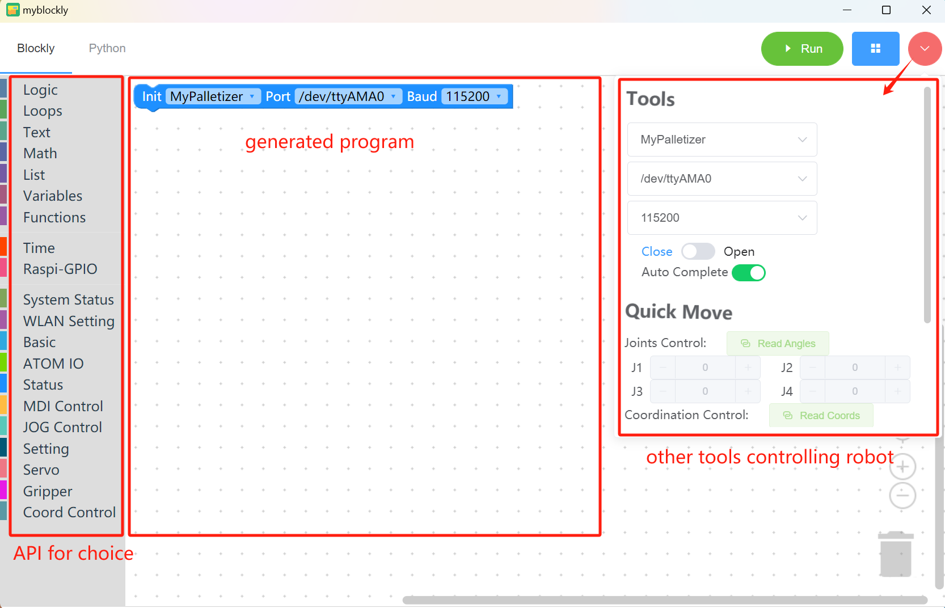Screen dimensions: 945x608
Task: Disable the Auto Complete switch
Action: point(749,273)
